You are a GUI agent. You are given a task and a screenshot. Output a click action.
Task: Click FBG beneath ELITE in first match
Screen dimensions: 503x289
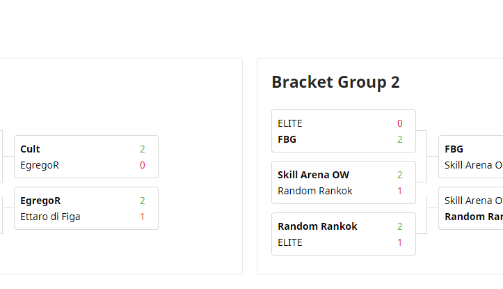pos(287,139)
